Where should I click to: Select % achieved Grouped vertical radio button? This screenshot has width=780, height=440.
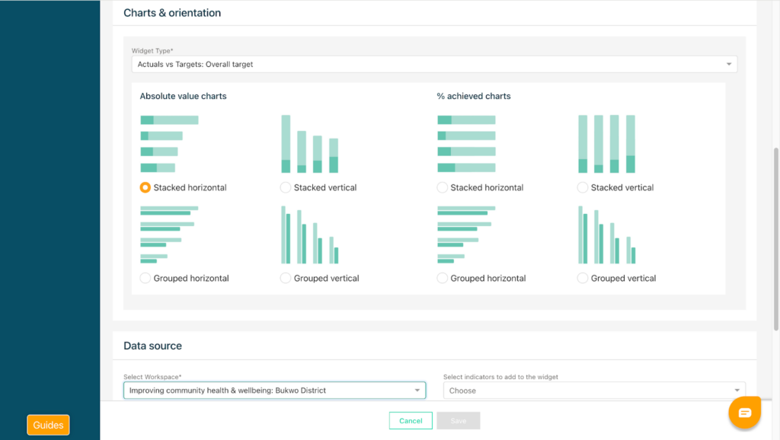pos(583,278)
